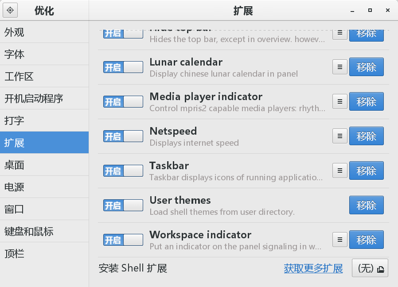Toggle the Taskbar extension switch
This screenshot has height=287, width=398.
tap(123, 171)
